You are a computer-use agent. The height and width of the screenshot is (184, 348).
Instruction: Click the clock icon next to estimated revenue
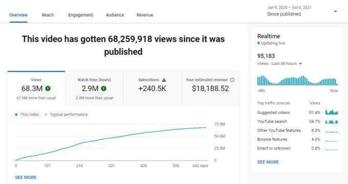tap(232, 80)
